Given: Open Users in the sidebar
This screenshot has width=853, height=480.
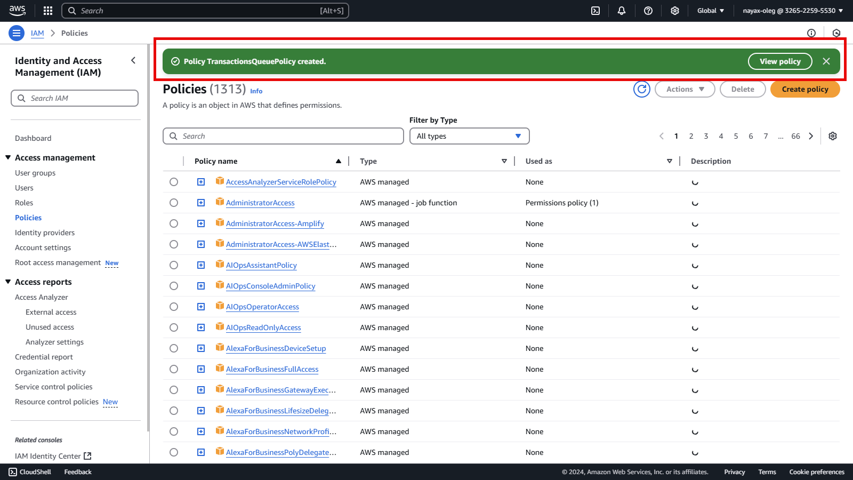Looking at the screenshot, I should tap(24, 188).
